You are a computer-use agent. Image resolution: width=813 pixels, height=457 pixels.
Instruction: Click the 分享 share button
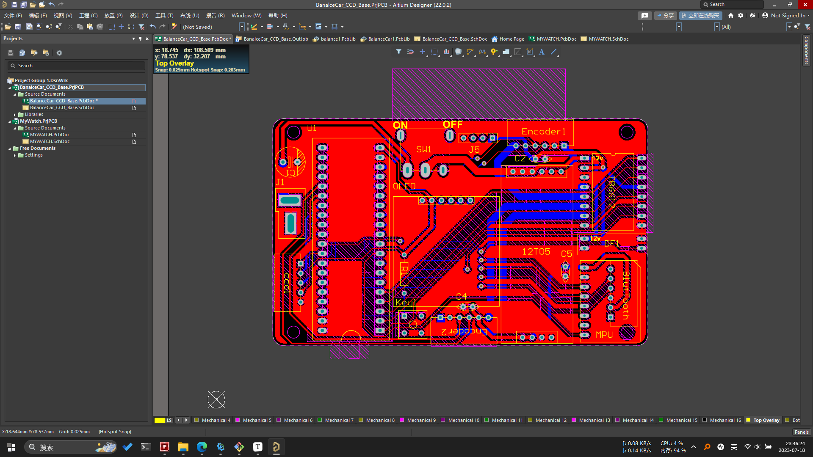(x=665, y=16)
